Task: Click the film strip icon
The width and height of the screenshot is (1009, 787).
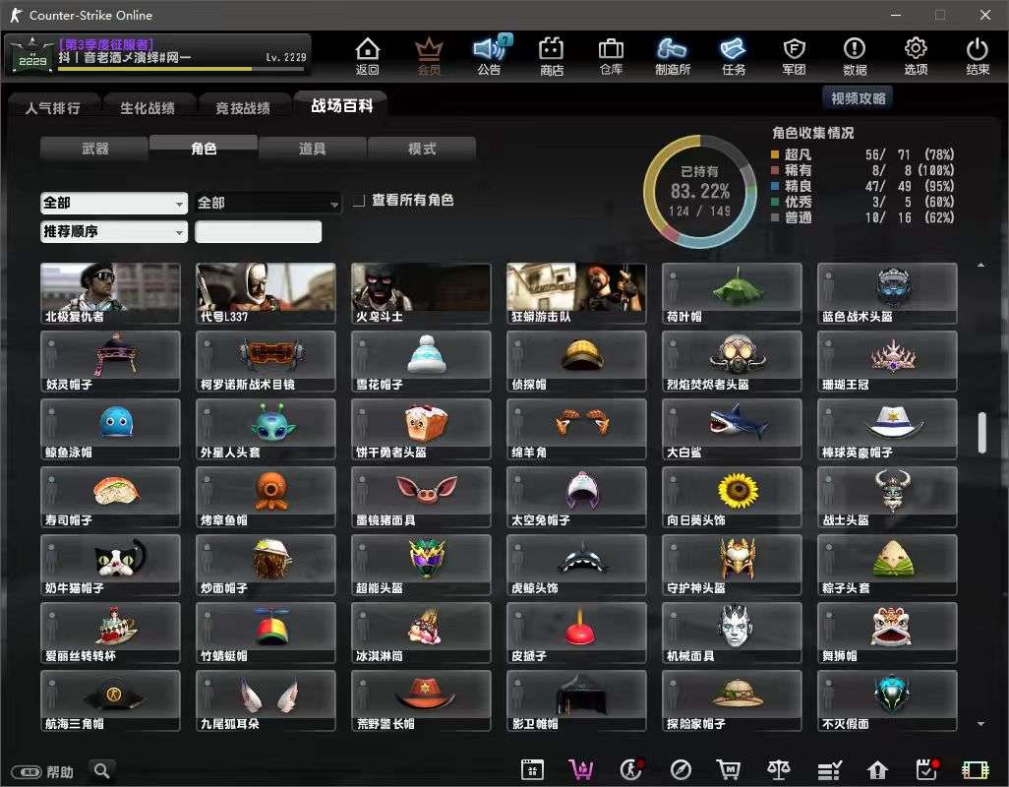Action: pyautogui.click(x=975, y=769)
